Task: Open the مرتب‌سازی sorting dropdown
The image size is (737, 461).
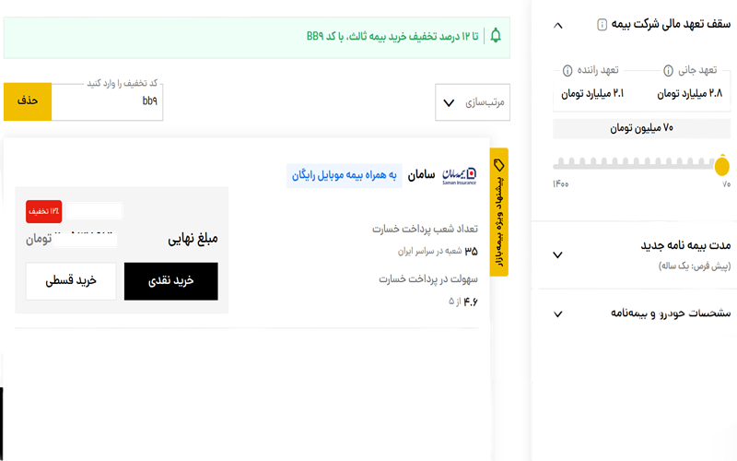Action: pos(473,102)
